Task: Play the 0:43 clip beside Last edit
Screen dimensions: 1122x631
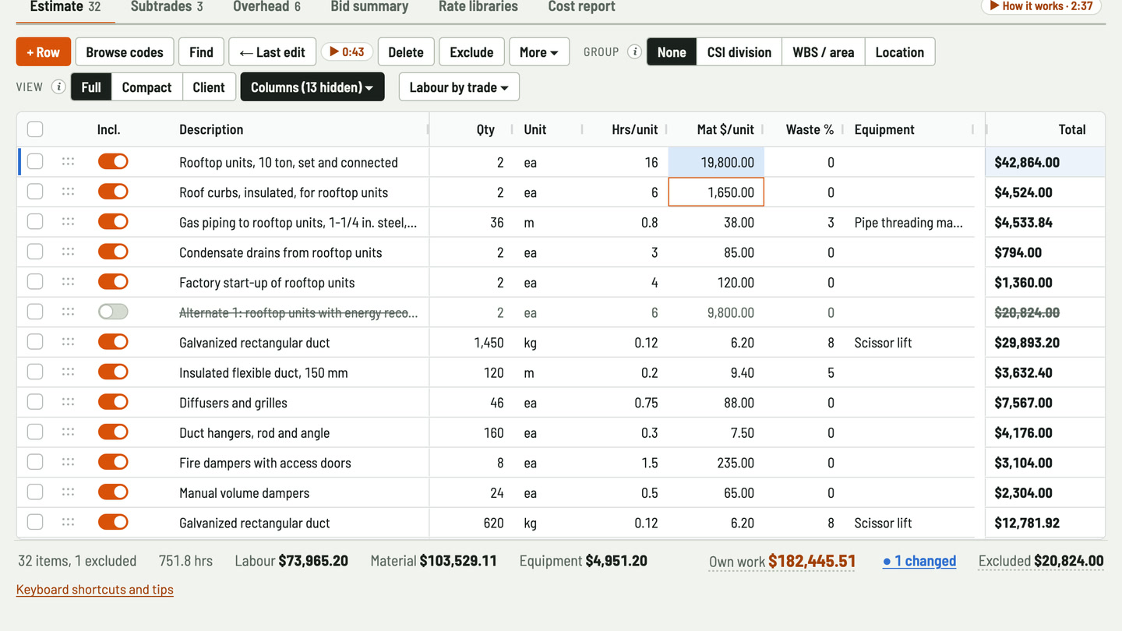Action: tap(347, 52)
